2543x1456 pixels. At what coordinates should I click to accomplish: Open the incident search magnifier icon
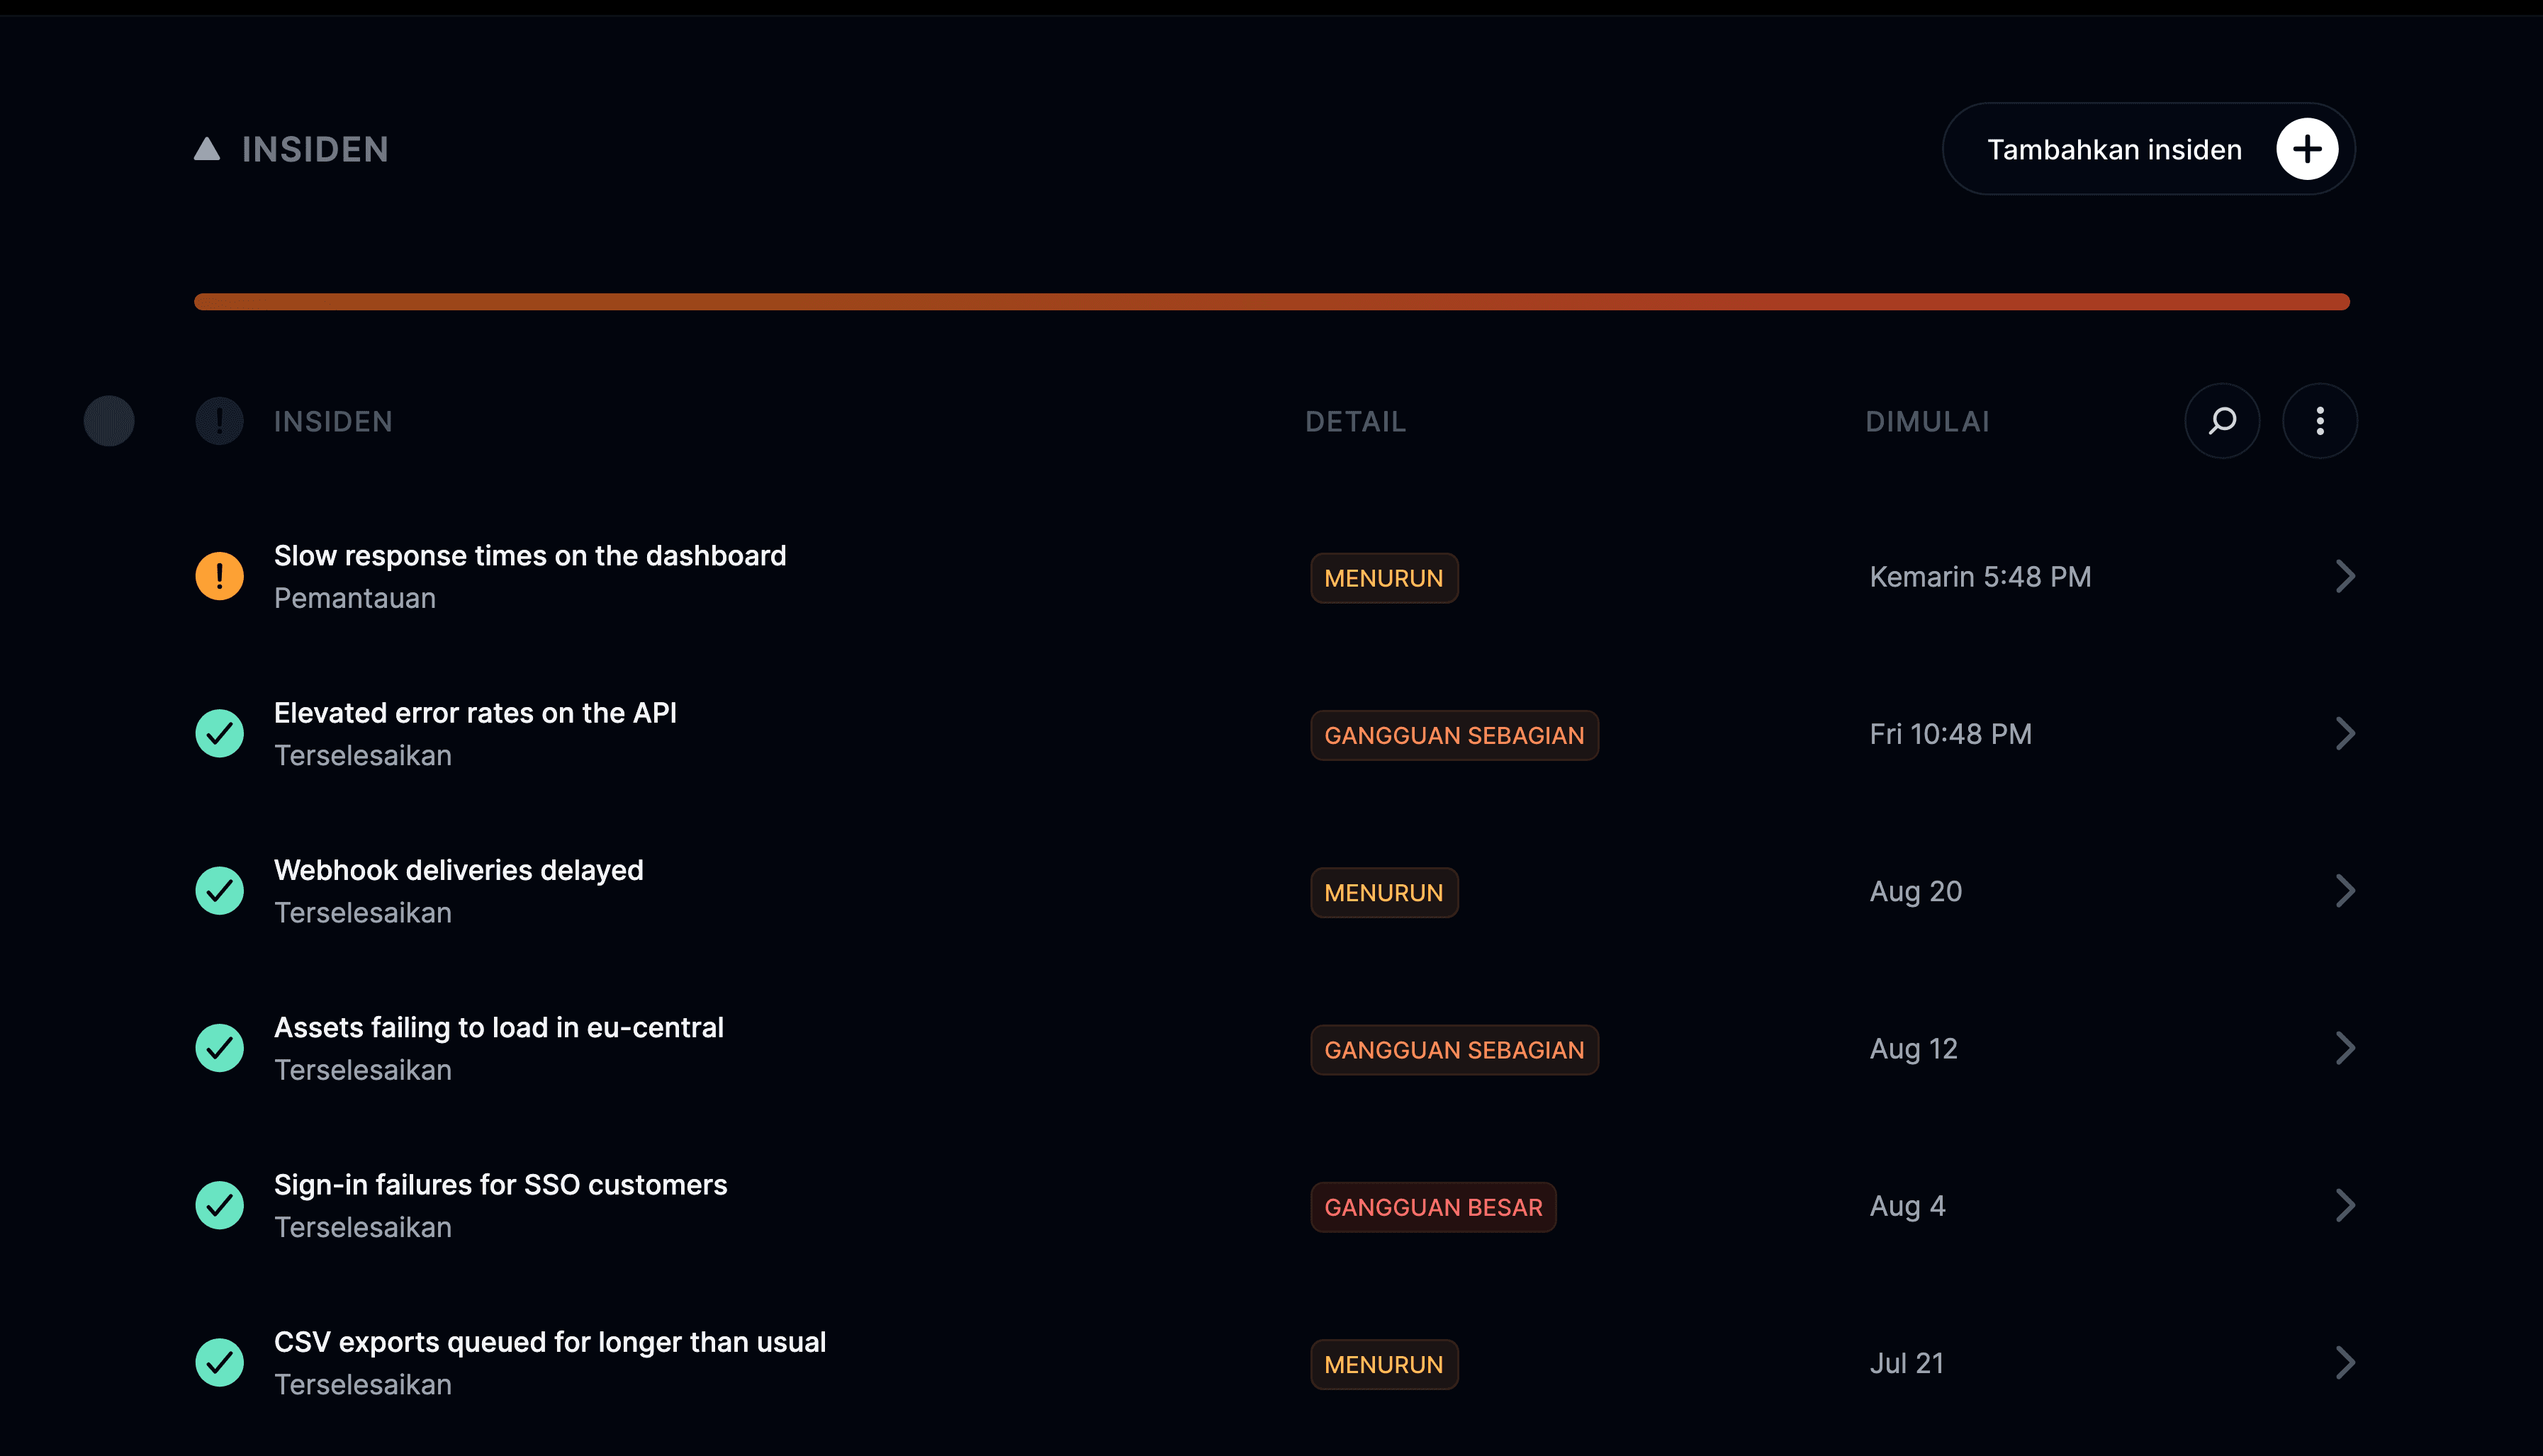coord(2222,421)
